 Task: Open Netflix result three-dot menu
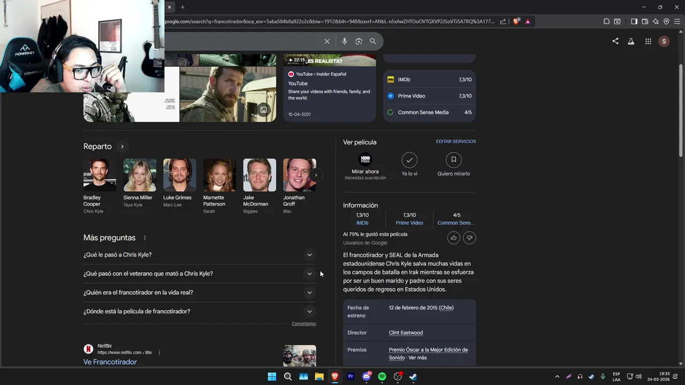coord(159,352)
